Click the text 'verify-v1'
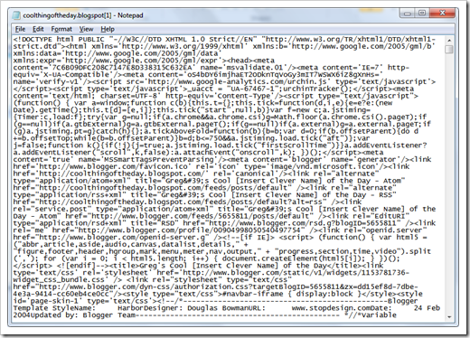This screenshot has height=338, width=470. coord(59,82)
